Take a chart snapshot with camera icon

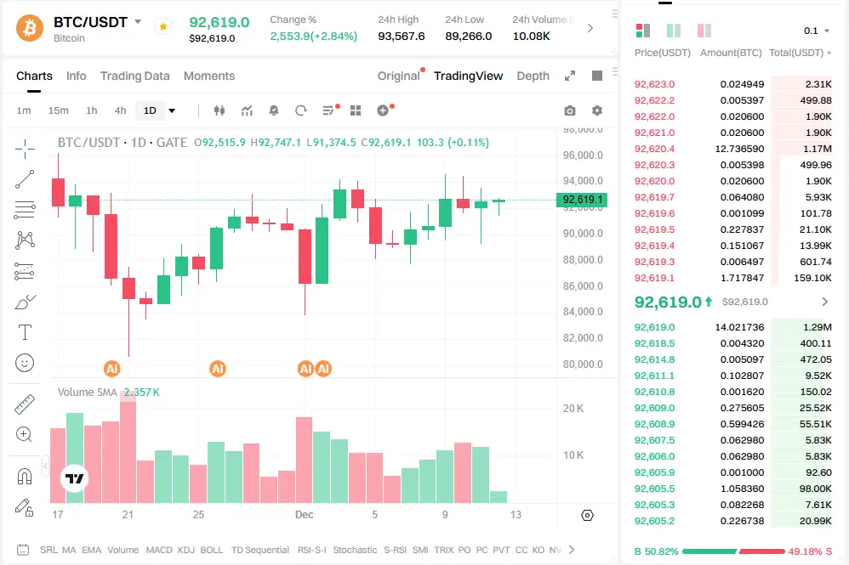(570, 110)
